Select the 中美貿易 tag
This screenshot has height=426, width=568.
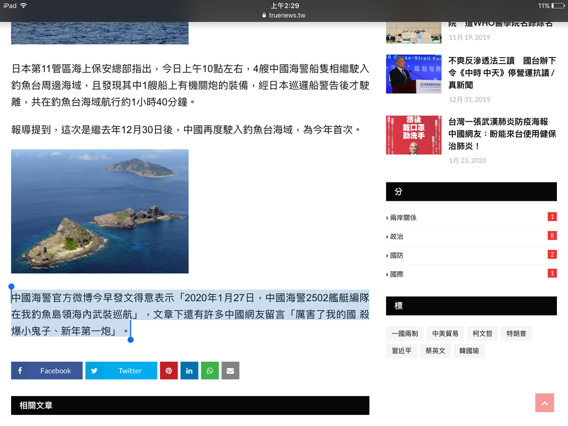tap(445, 333)
